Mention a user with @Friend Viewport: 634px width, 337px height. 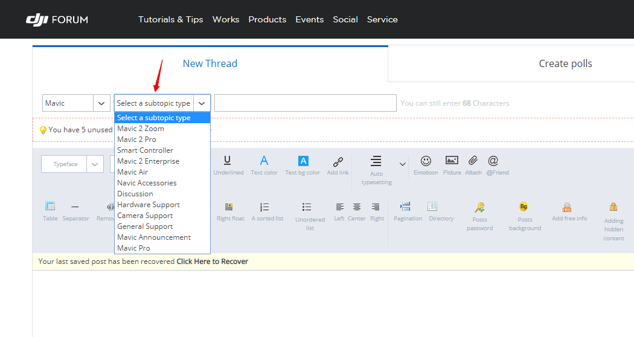click(x=493, y=161)
